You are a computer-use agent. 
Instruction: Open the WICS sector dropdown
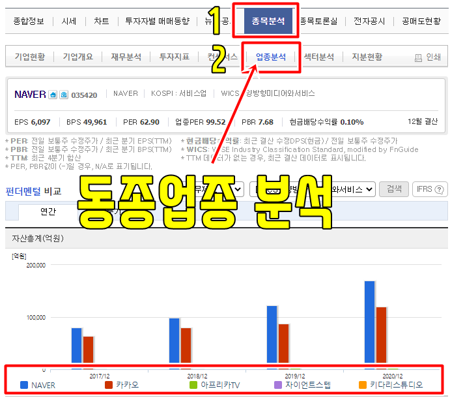coord(312,189)
